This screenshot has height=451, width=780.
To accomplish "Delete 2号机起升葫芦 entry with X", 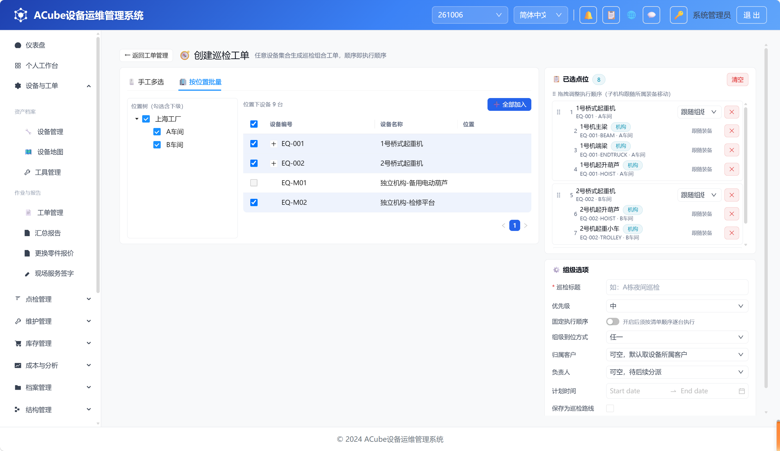I will 732,214.
